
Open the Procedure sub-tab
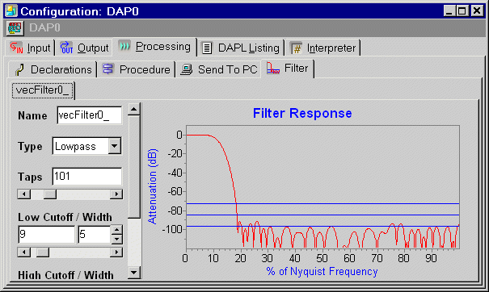[137, 69]
